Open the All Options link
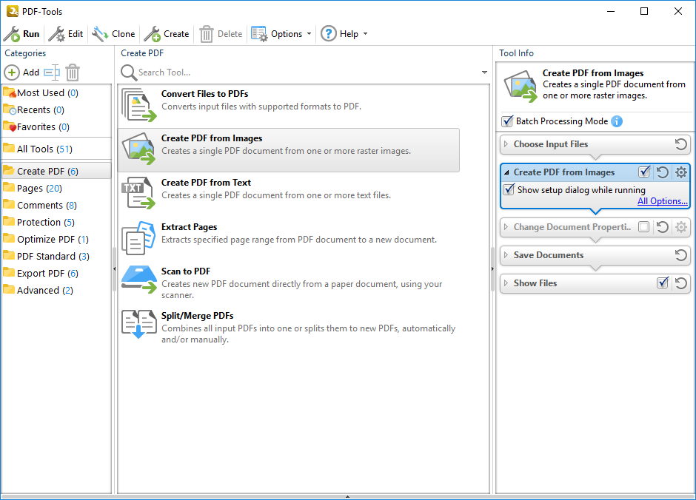696x500 pixels. (x=663, y=201)
